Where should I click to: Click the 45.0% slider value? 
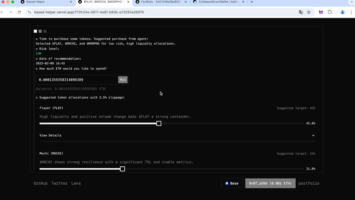[x=311, y=123]
